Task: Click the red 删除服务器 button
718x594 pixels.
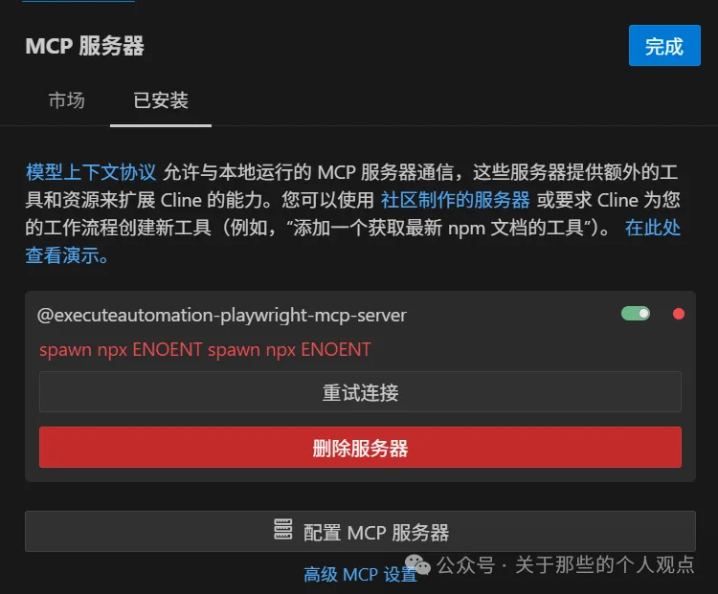Action: click(360, 448)
